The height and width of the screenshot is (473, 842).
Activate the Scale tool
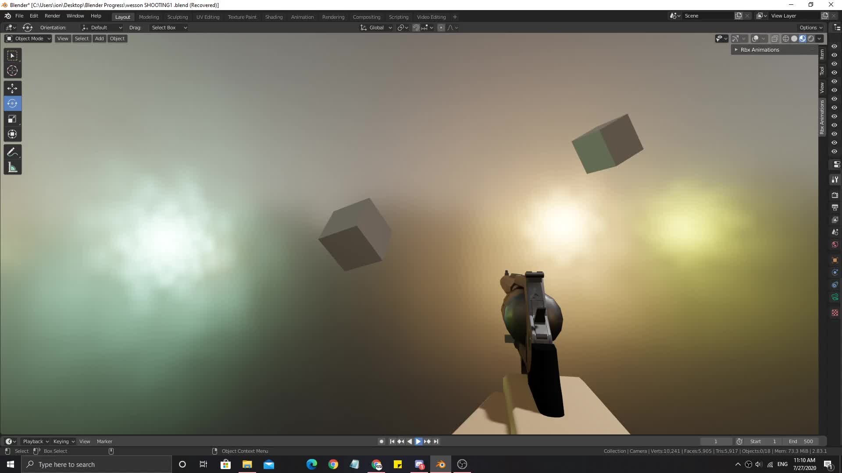click(12, 119)
